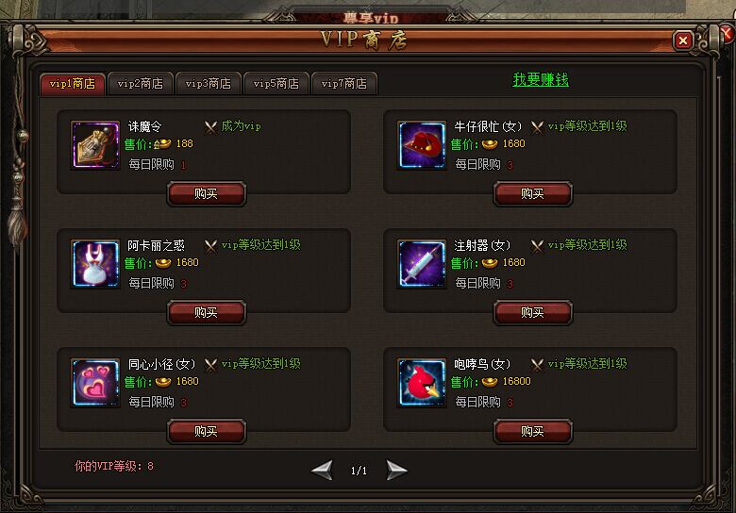Select the red cowboy hat 牛仔很忙 icon

422,145
